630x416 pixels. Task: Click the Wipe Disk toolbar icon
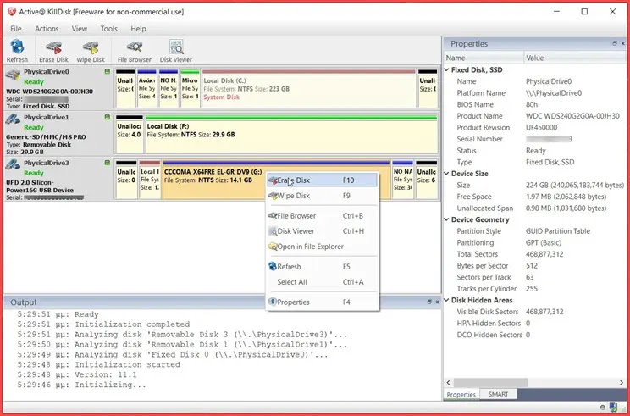(91, 51)
